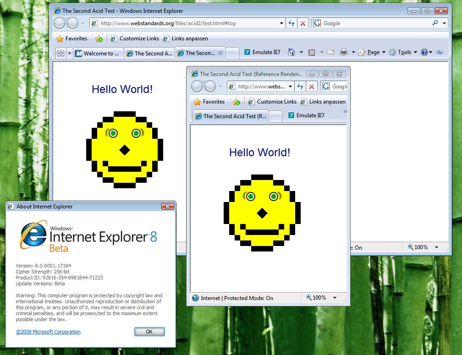Open a new tab in main window
The height and width of the screenshot is (355, 462).
coord(232,53)
